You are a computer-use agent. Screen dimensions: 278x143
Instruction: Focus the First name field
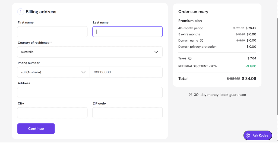coord(52,32)
